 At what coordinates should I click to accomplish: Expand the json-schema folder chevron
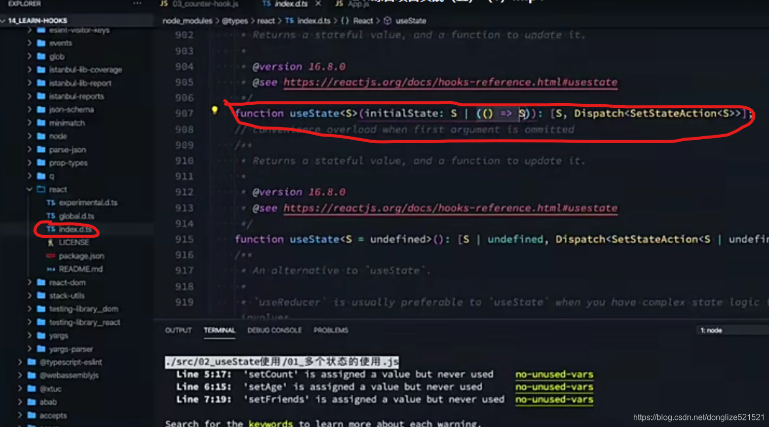29,109
